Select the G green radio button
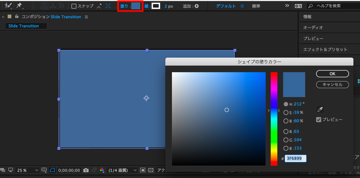Image resolution: width=360 pixels, height=178 pixels. (x=286, y=140)
